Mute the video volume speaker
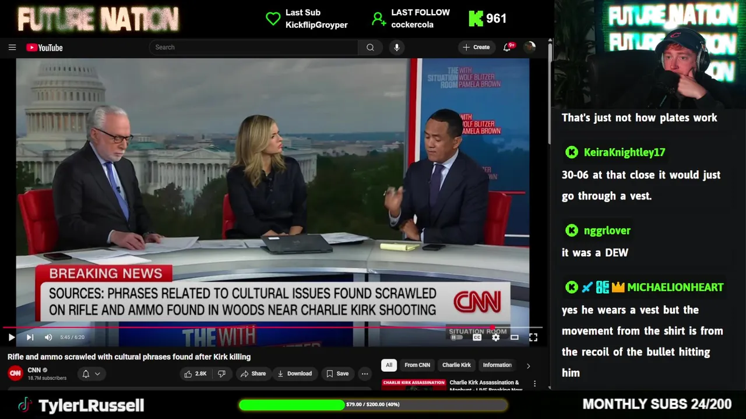This screenshot has height=419, width=746. click(x=48, y=337)
